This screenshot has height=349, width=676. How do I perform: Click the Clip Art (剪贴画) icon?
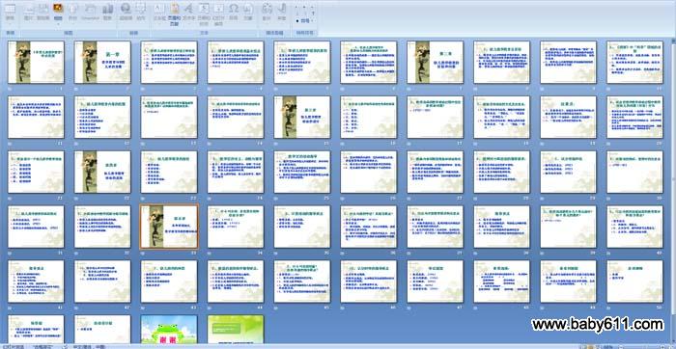tap(42, 12)
